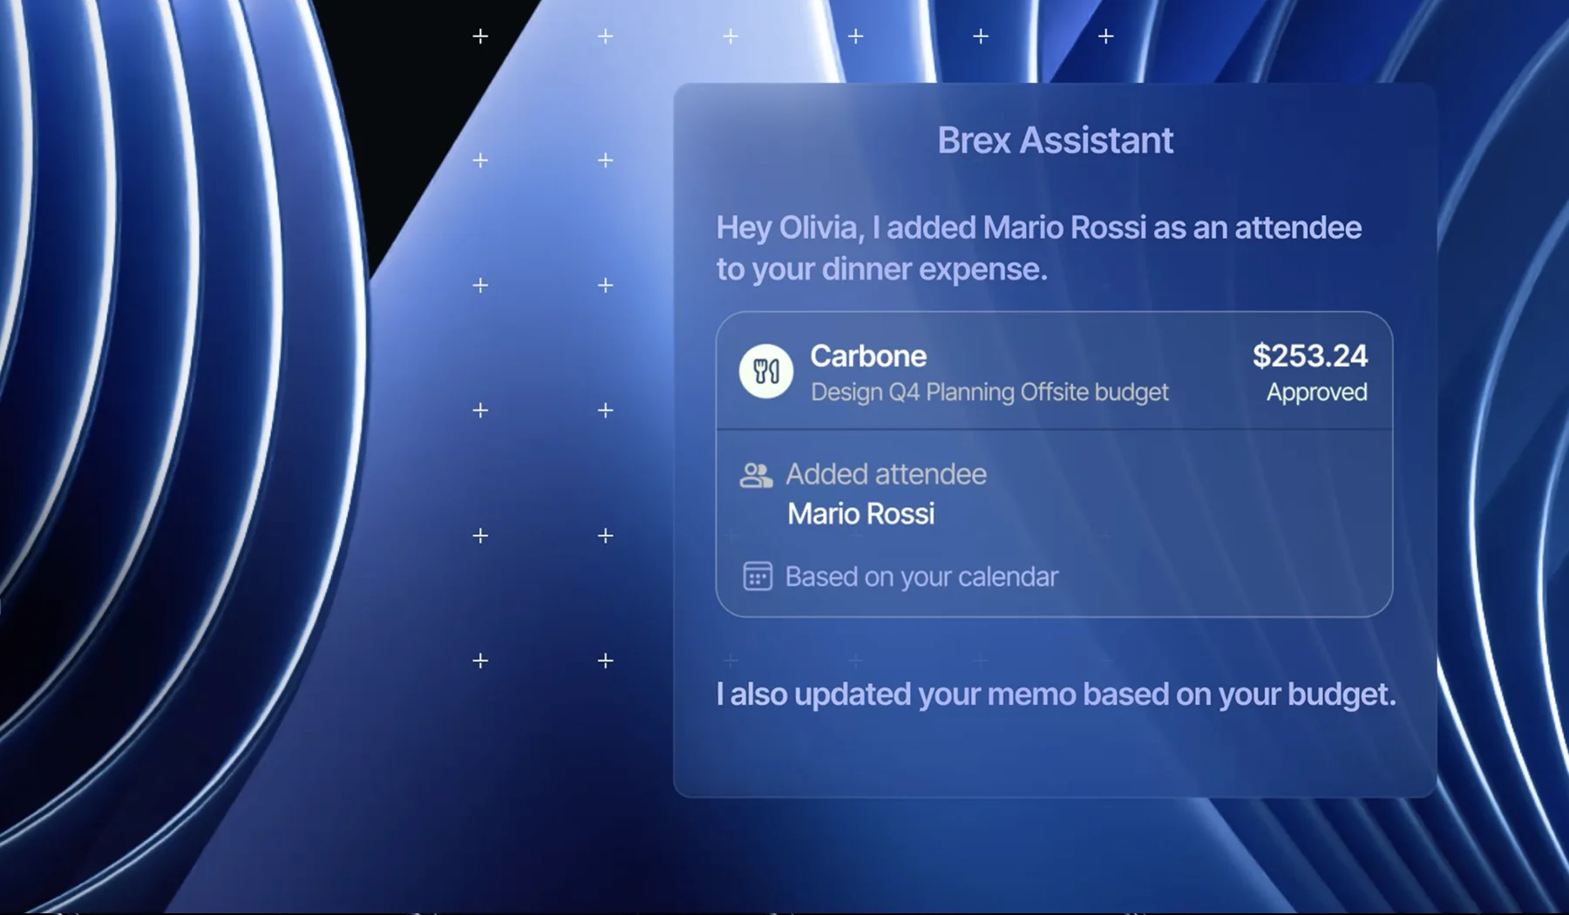The image size is (1569, 915).
Task: Select the Mario Rossi attendee name in card
Action: [x=861, y=513]
